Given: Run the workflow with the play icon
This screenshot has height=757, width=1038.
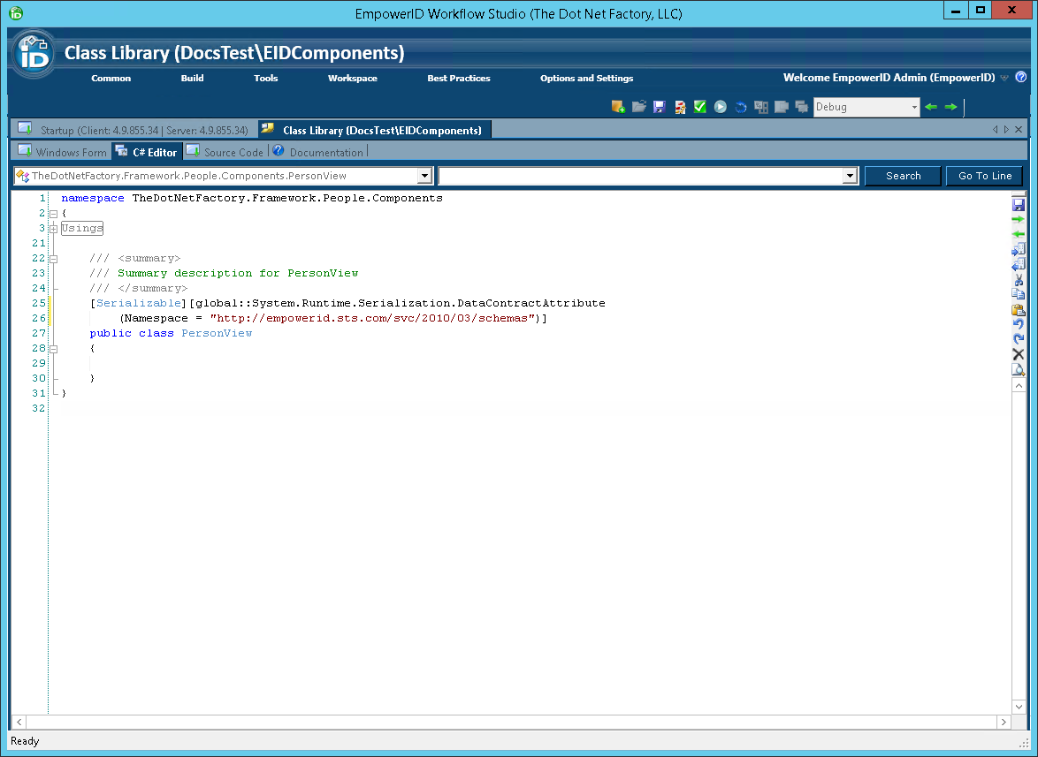Looking at the screenshot, I should 720,106.
